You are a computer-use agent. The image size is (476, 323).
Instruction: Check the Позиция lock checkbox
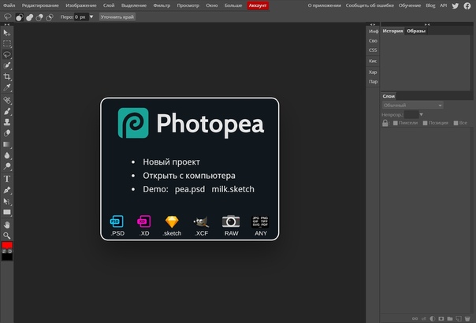(425, 123)
